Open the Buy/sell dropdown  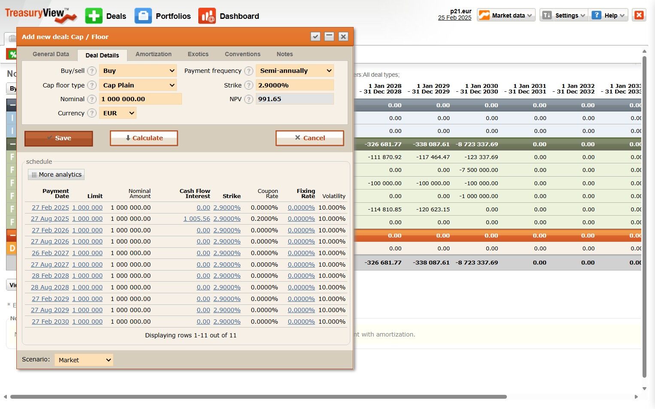click(138, 71)
